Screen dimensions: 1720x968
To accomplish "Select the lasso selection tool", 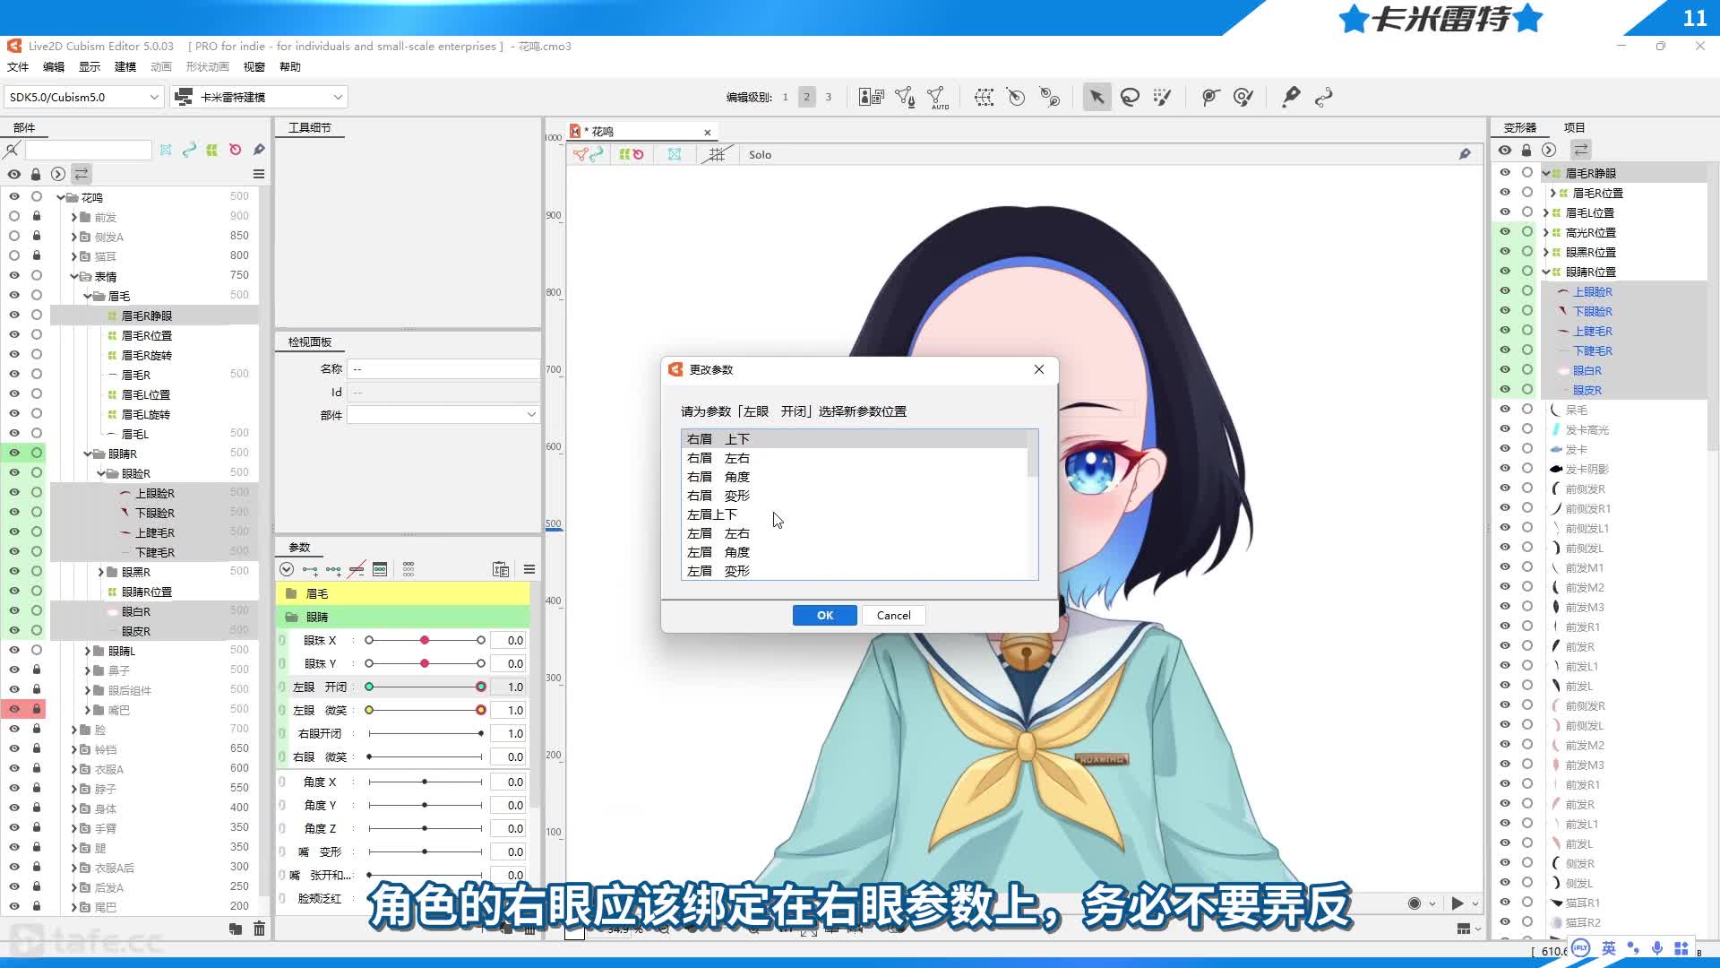I will [x=1130, y=97].
